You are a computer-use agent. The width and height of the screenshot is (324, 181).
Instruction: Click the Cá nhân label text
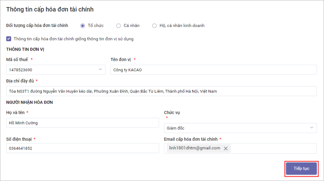132,25
